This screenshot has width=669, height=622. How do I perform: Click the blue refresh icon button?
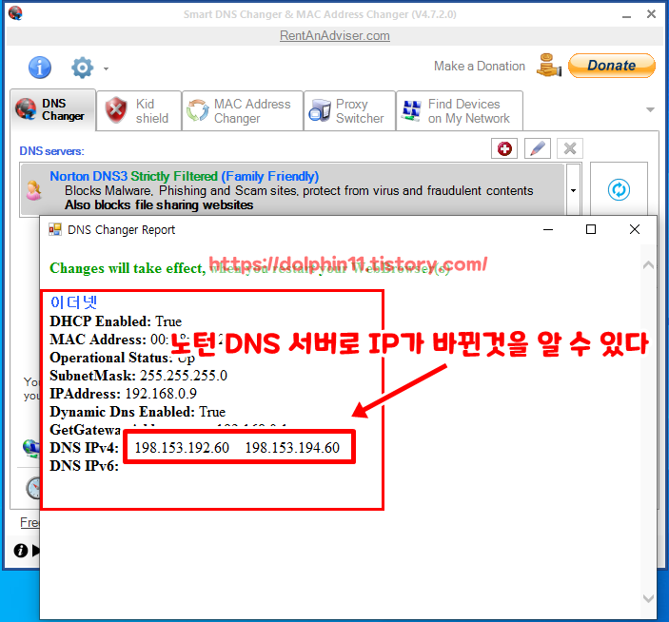[x=619, y=189]
